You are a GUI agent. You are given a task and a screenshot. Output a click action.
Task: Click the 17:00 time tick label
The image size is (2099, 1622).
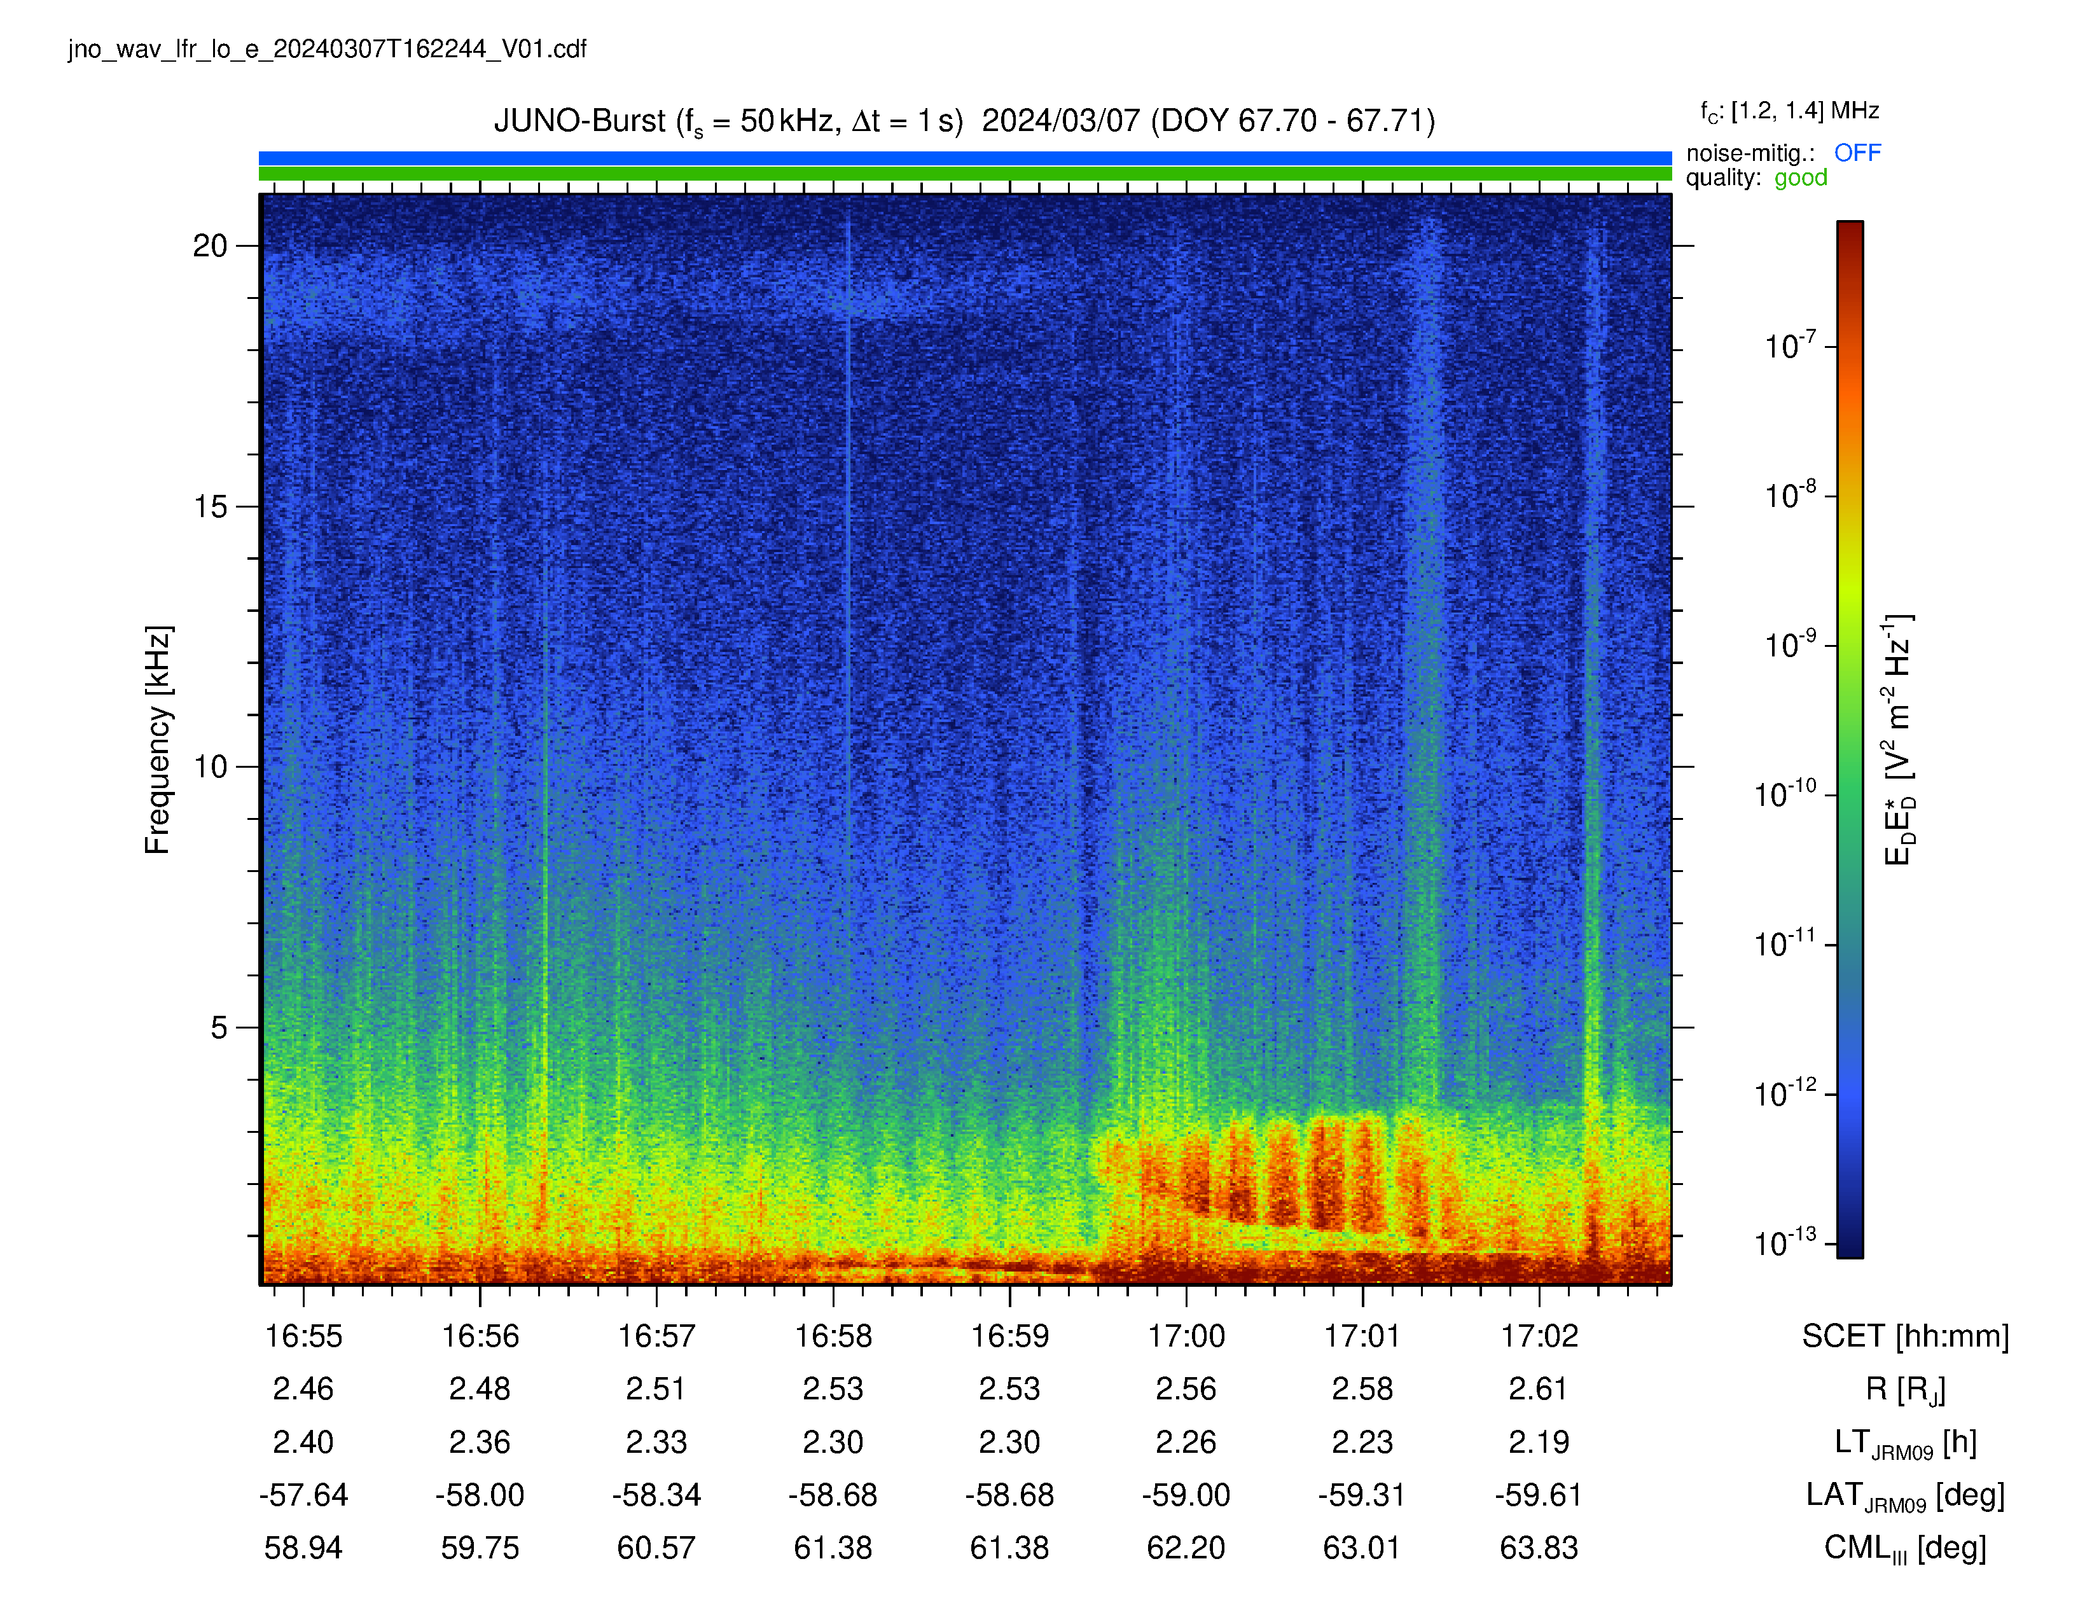point(1186,1336)
